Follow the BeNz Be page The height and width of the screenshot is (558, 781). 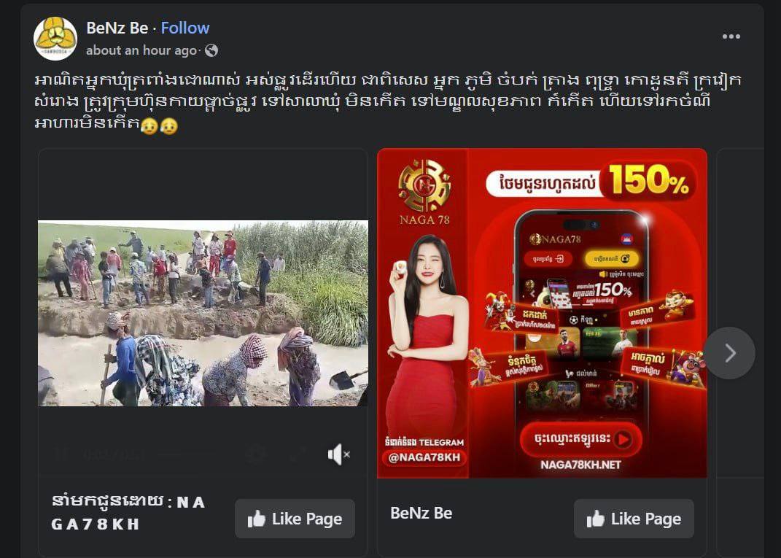(x=184, y=28)
